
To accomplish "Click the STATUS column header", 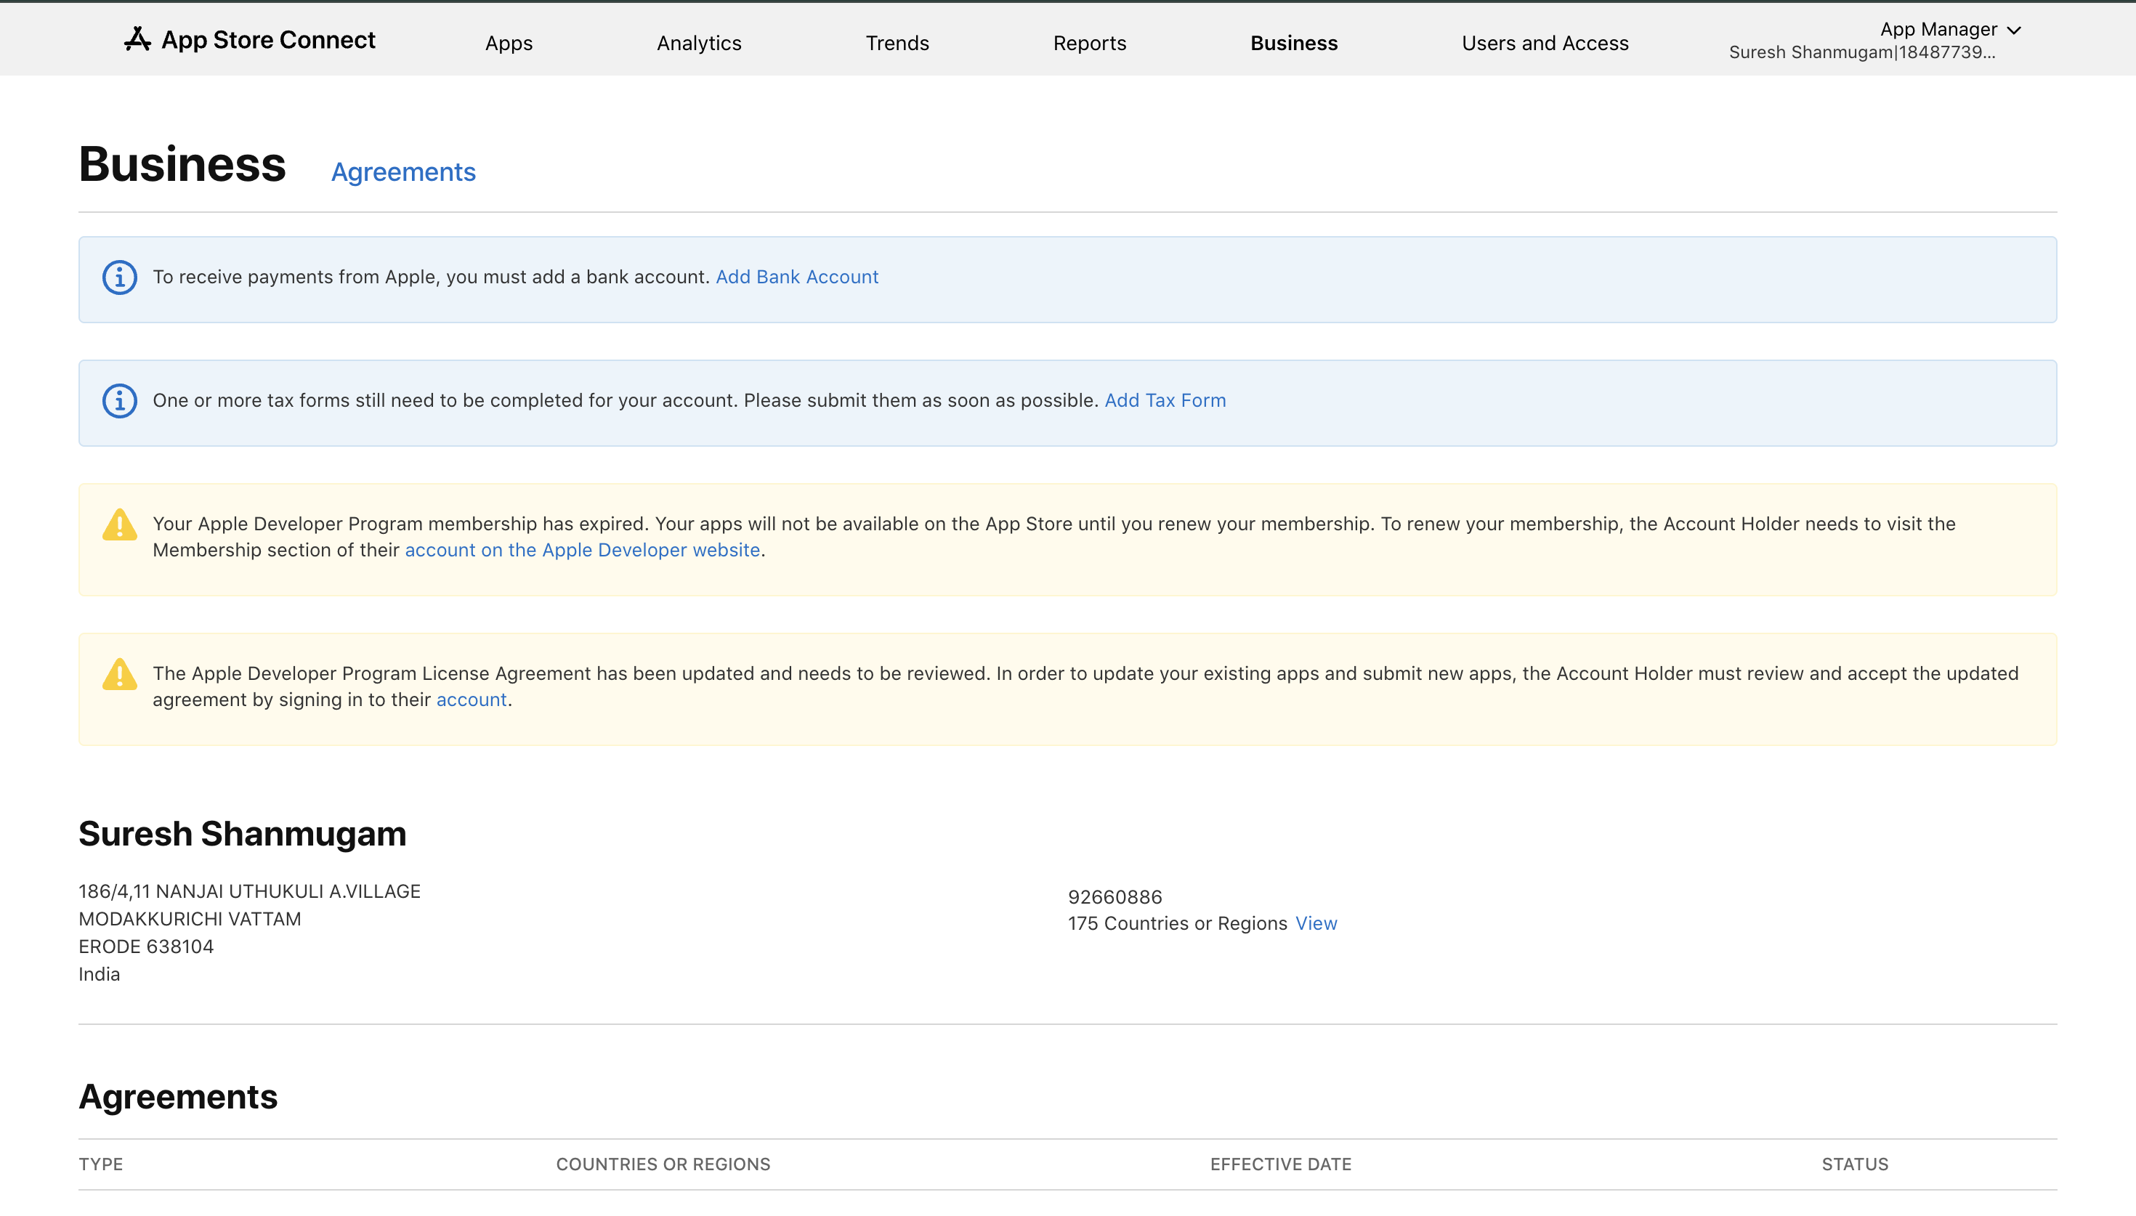I will (1855, 1164).
